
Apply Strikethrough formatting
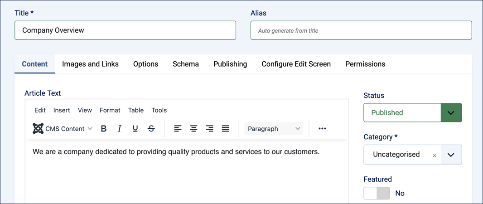[151, 128]
